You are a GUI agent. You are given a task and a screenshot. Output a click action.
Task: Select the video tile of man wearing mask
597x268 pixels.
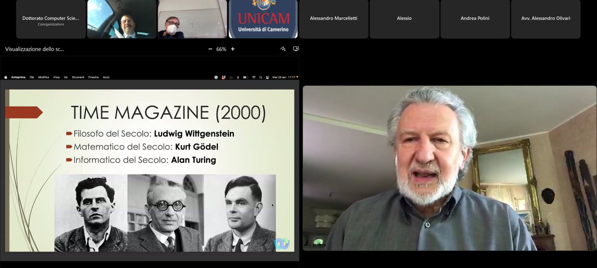pyautogui.click(x=193, y=19)
